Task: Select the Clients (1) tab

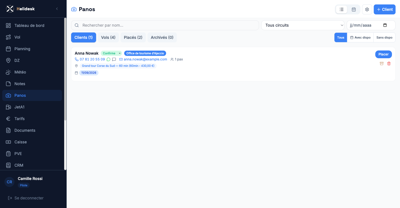Action: click(x=84, y=37)
